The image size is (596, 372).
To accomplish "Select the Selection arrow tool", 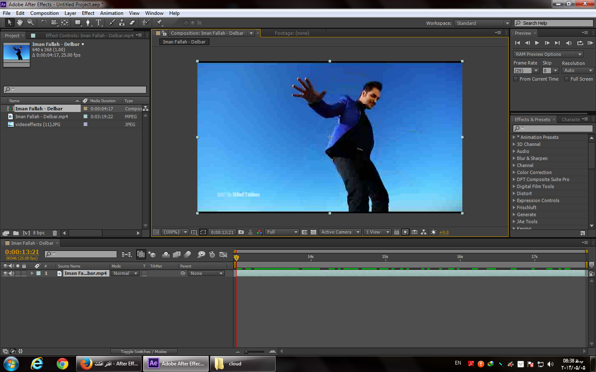I will [10, 23].
